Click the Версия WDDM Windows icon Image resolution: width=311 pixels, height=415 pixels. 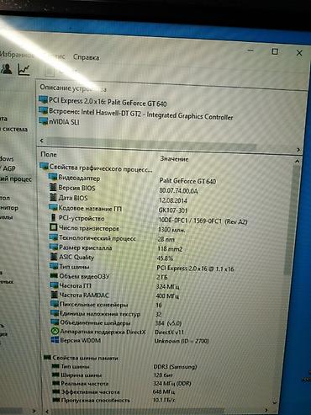[55, 340]
